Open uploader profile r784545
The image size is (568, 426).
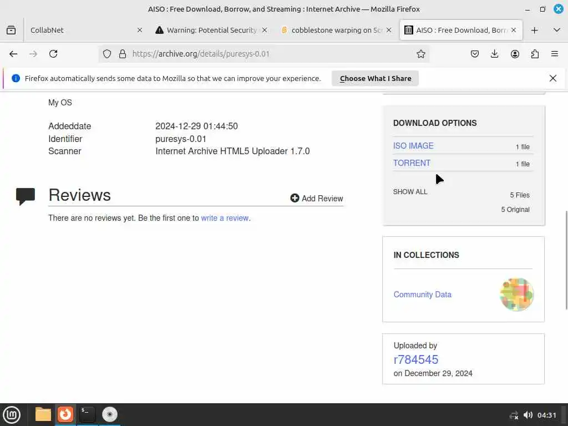pyautogui.click(x=416, y=359)
